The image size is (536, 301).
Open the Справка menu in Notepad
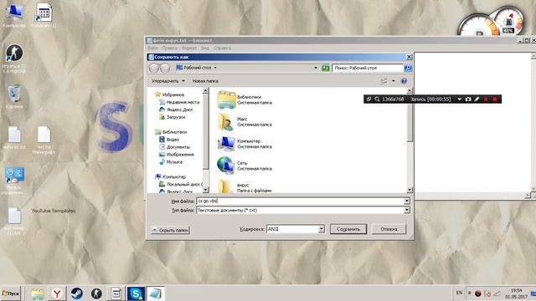pos(222,48)
